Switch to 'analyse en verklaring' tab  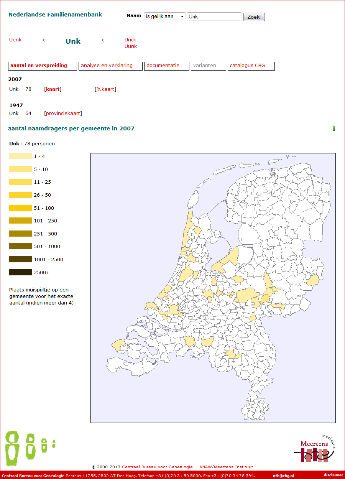110,66
